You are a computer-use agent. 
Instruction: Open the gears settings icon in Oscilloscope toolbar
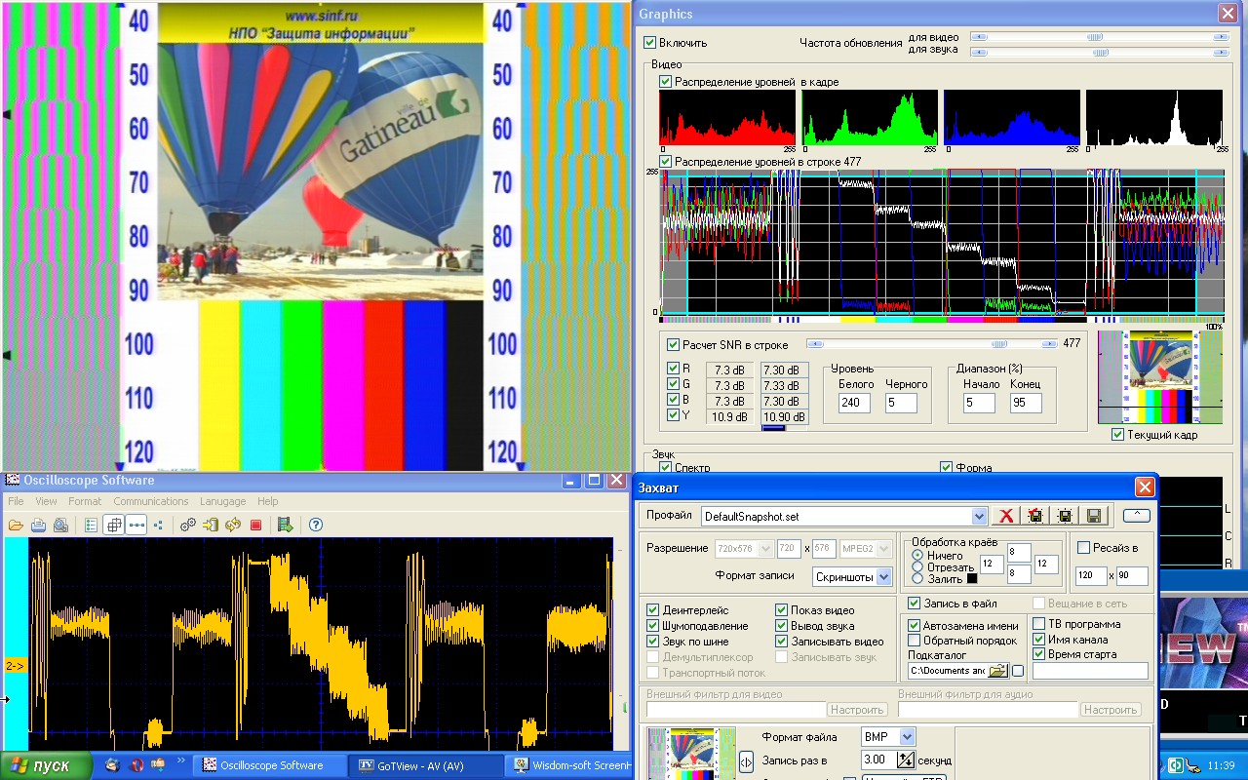(188, 525)
